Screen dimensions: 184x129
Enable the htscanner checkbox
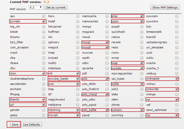[x=78, y=27]
